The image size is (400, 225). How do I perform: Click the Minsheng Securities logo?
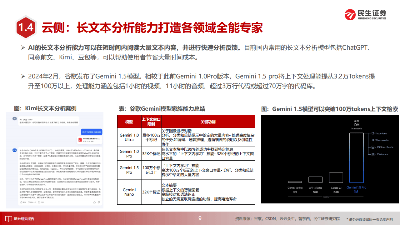(365, 14)
